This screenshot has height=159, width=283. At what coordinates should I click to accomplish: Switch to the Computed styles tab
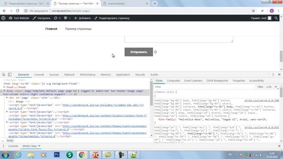click(173, 80)
